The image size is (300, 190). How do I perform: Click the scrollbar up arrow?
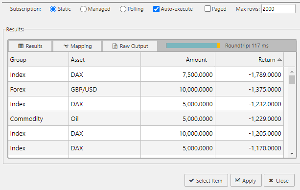pos(292,71)
